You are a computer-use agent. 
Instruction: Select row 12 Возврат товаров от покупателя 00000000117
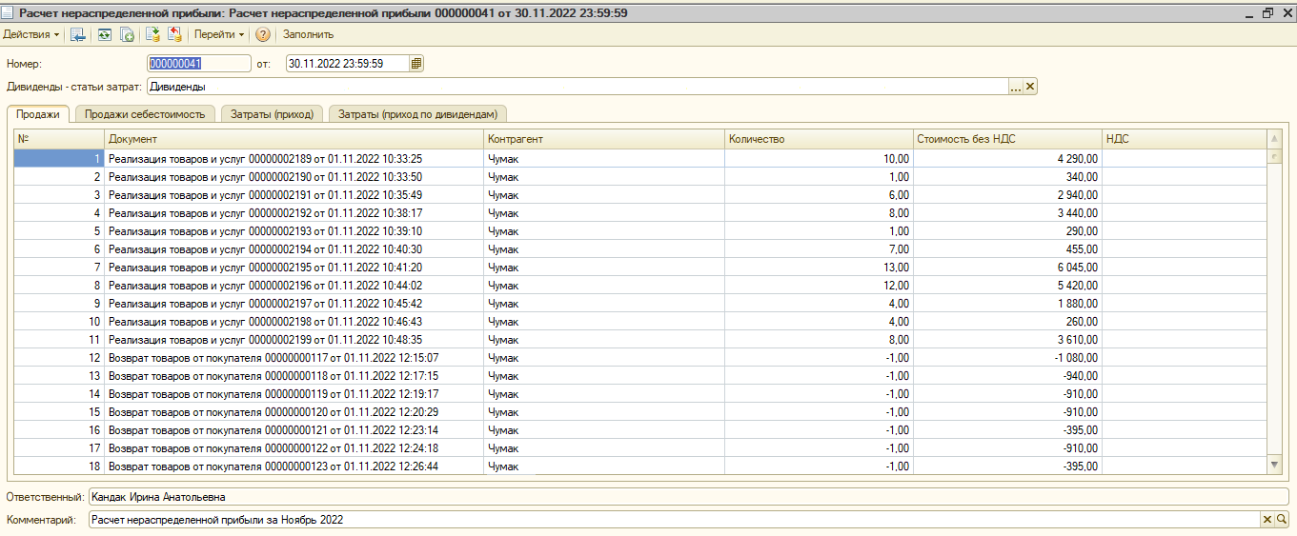(273, 358)
